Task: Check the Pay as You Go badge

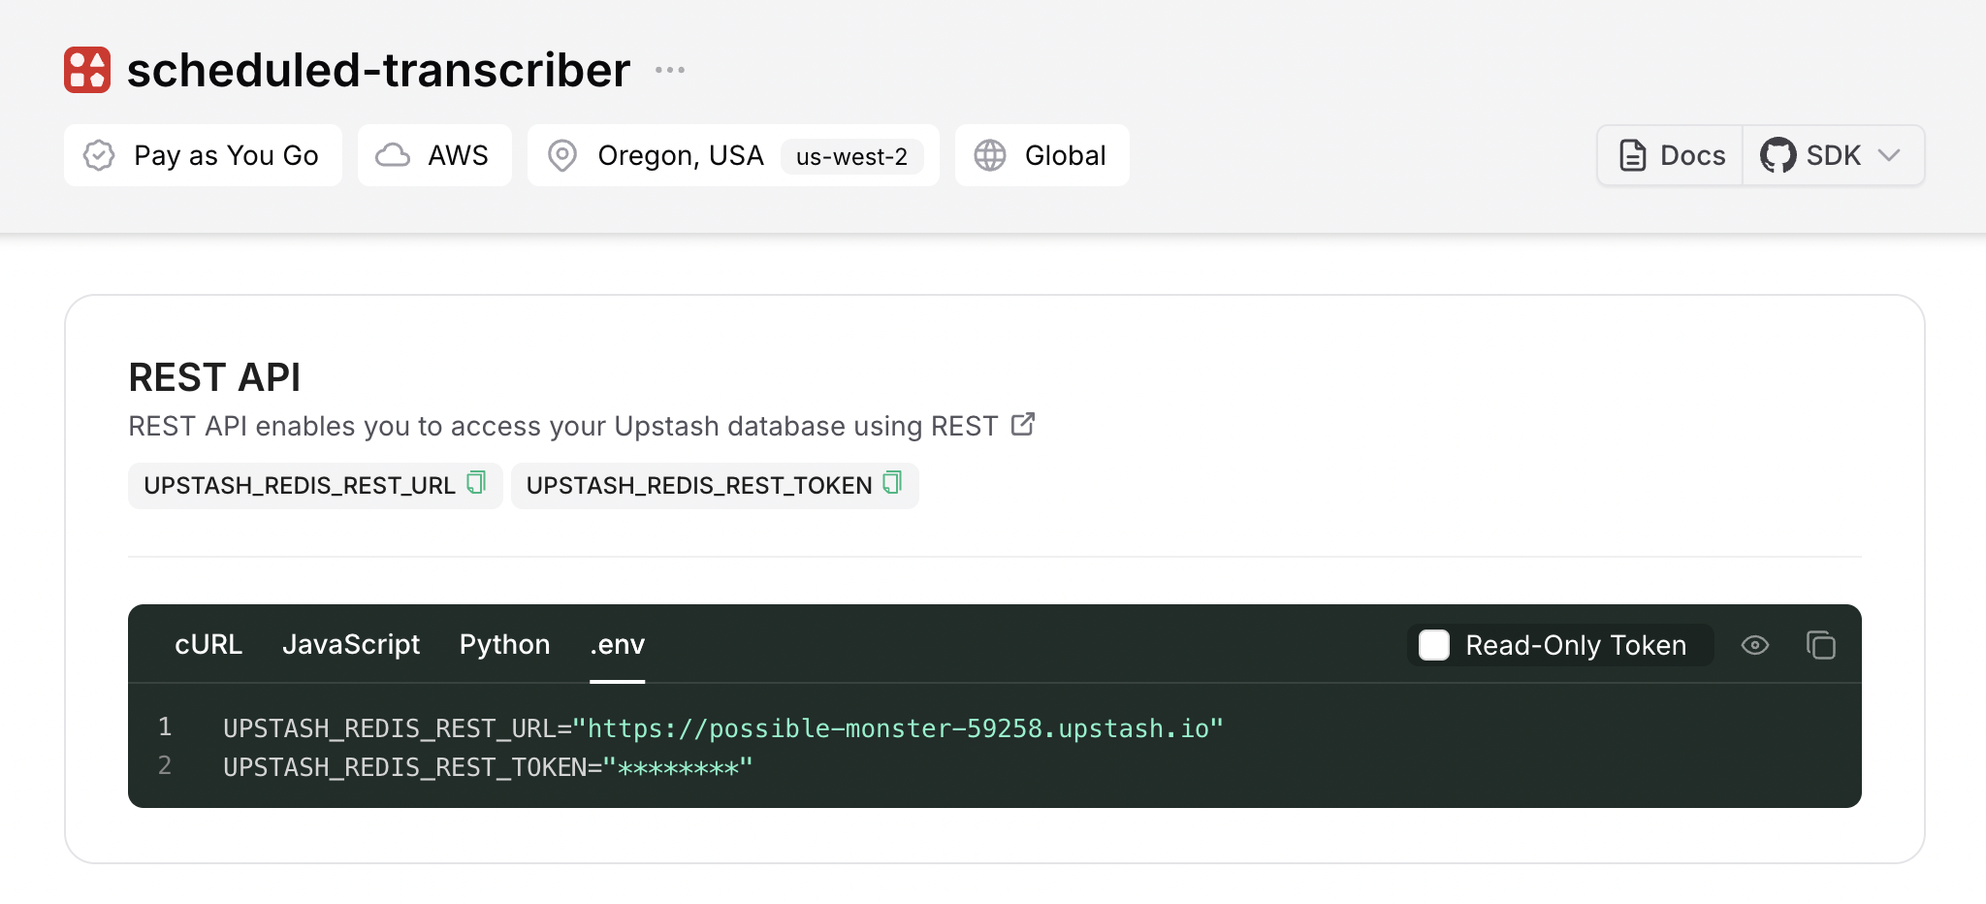Action: pos(203,154)
